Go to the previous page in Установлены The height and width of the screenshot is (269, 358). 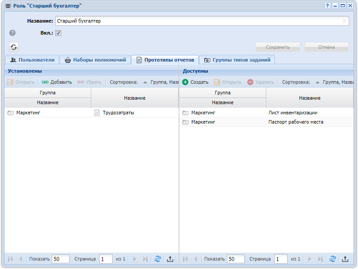20,259
